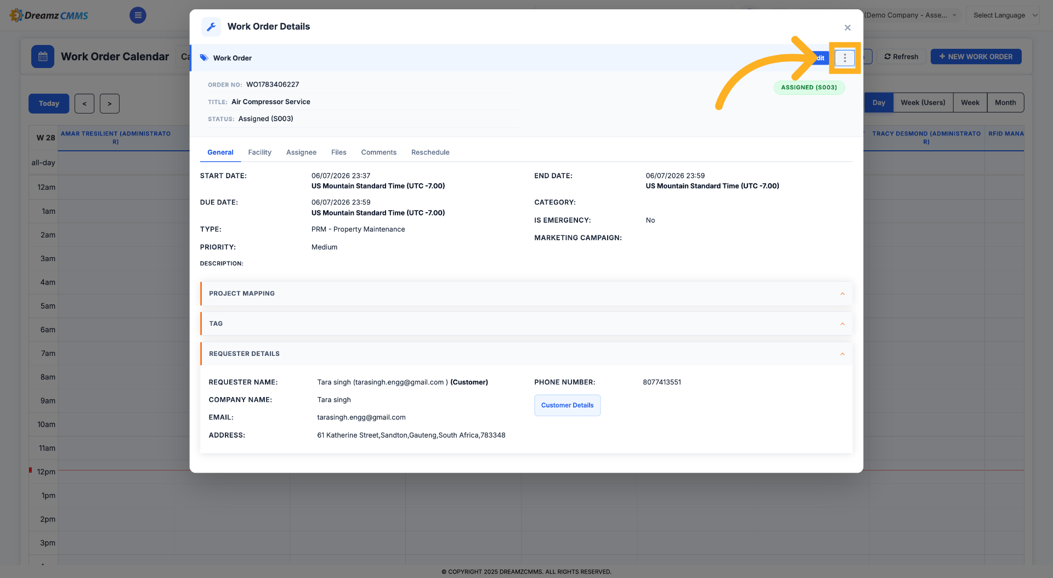Close the Work Order Details dialog
Viewport: 1053px width, 578px height.
click(x=847, y=27)
